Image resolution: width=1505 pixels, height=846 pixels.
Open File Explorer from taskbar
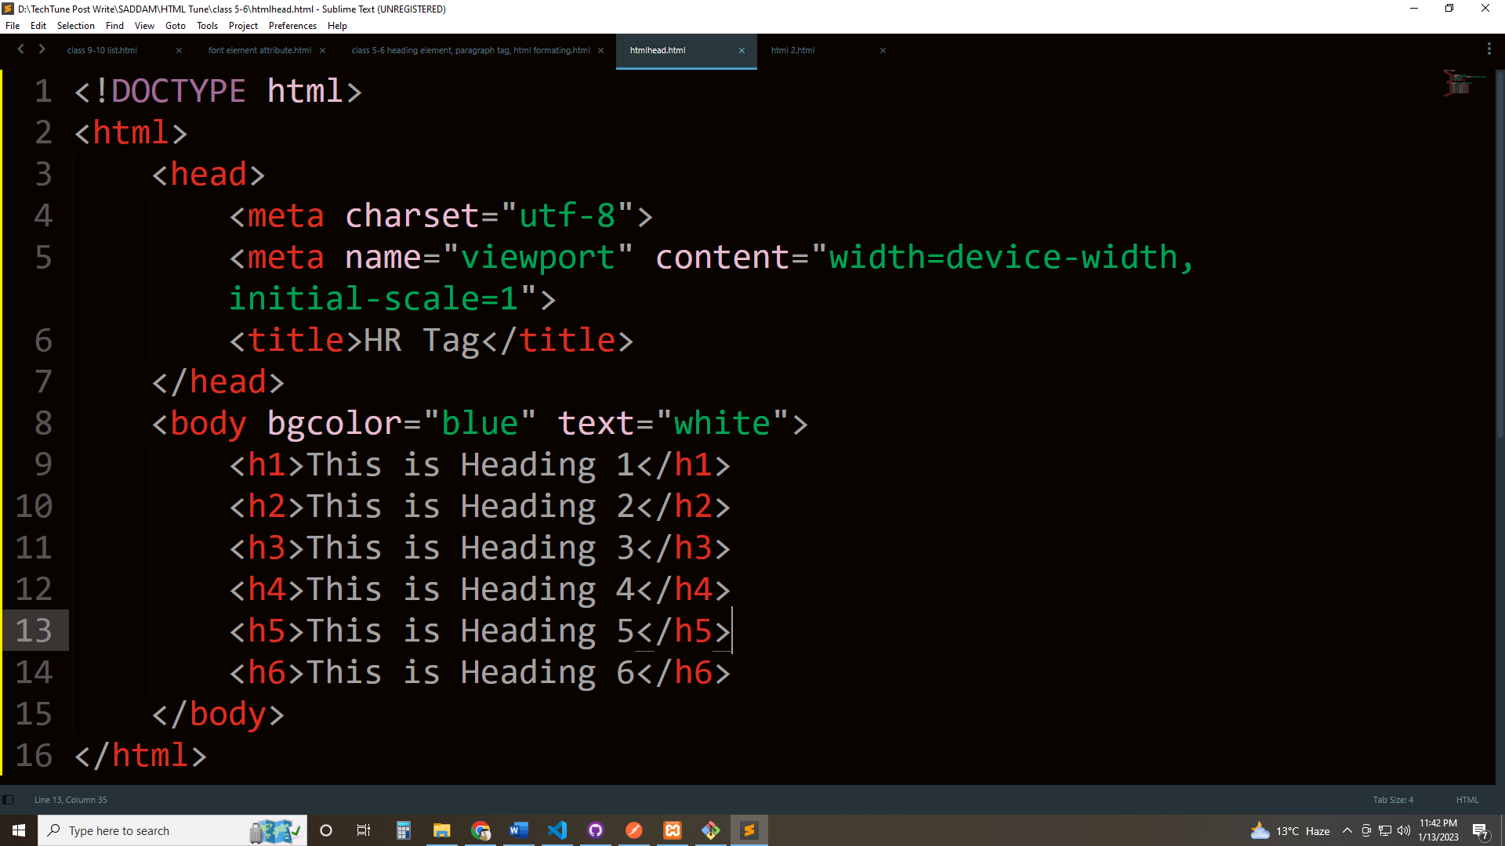click(442, 830)
